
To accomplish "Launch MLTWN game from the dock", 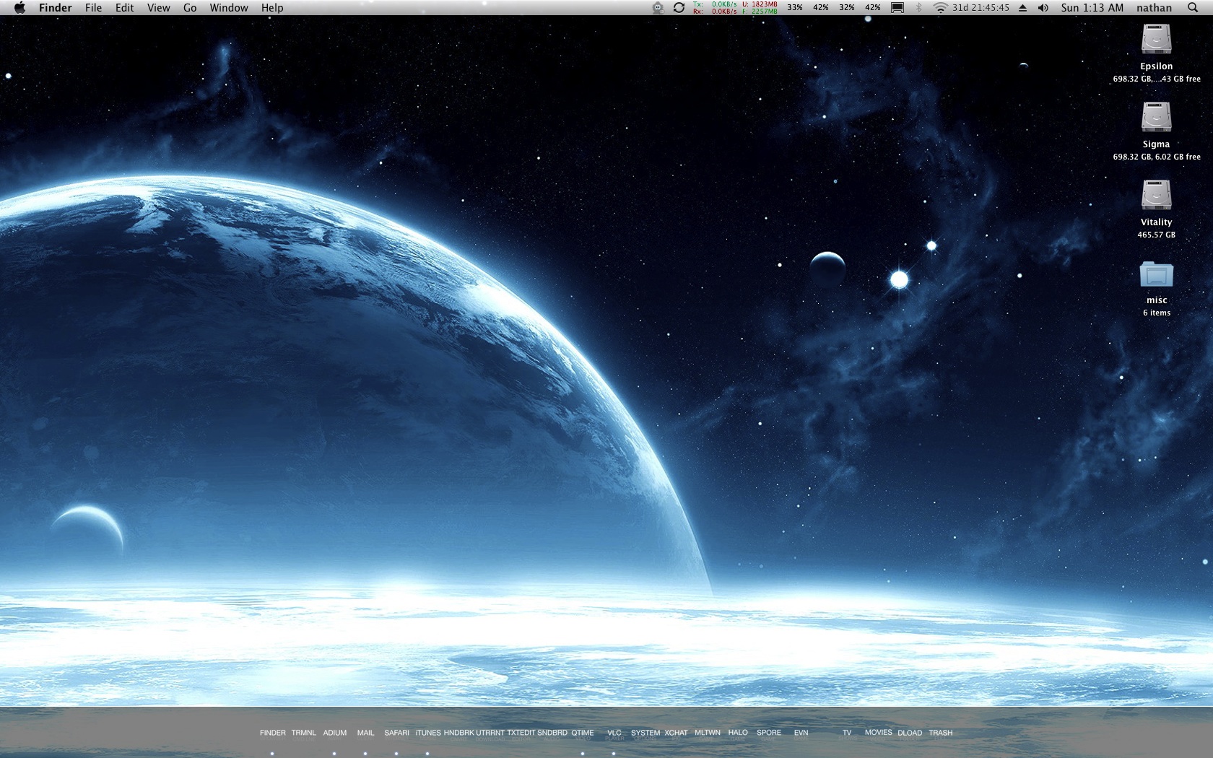I will (708, 733).
